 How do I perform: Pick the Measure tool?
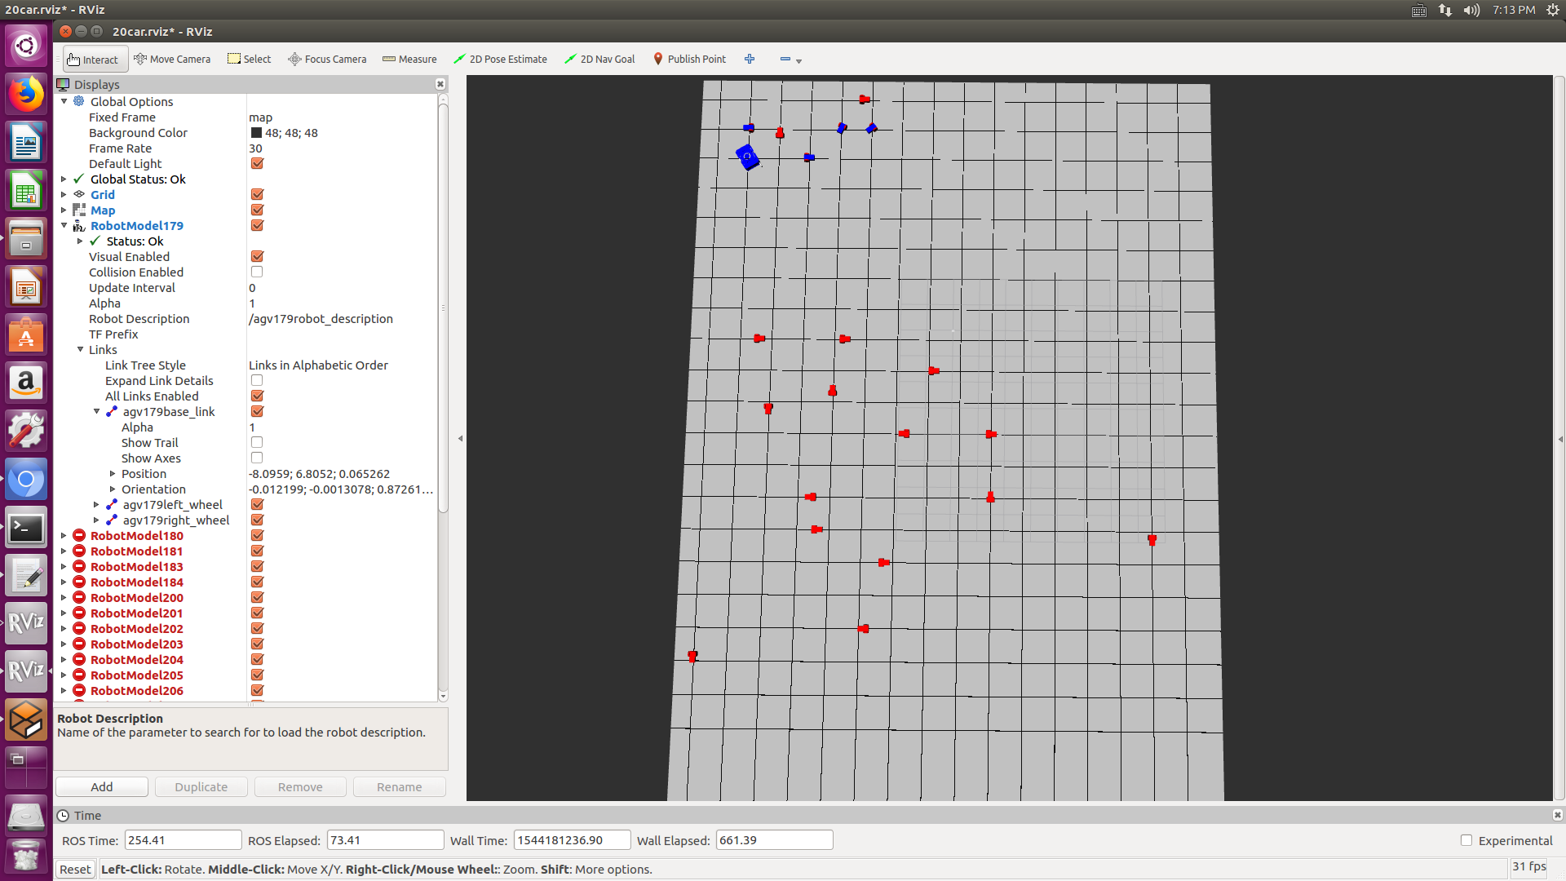pyautogui.click(x=409, y=59)
